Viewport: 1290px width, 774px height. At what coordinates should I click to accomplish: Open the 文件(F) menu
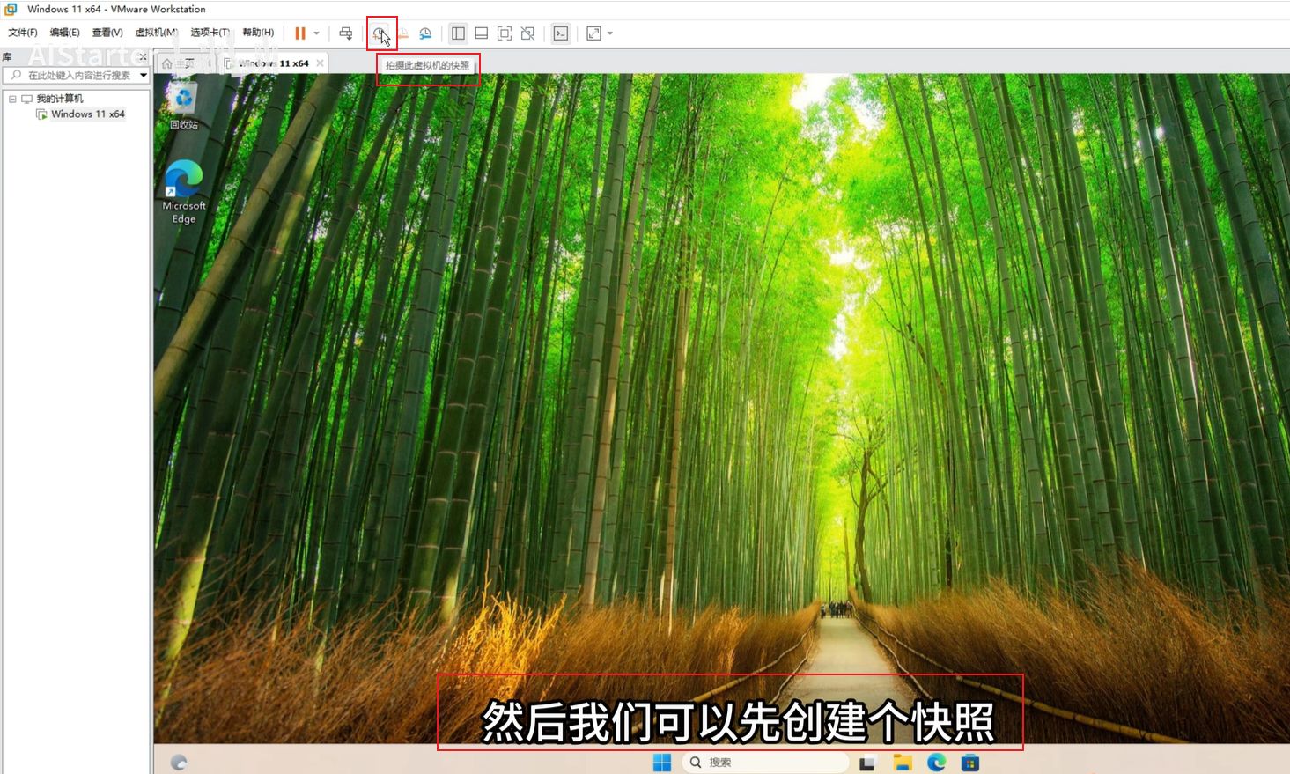(x=23, y=33)
